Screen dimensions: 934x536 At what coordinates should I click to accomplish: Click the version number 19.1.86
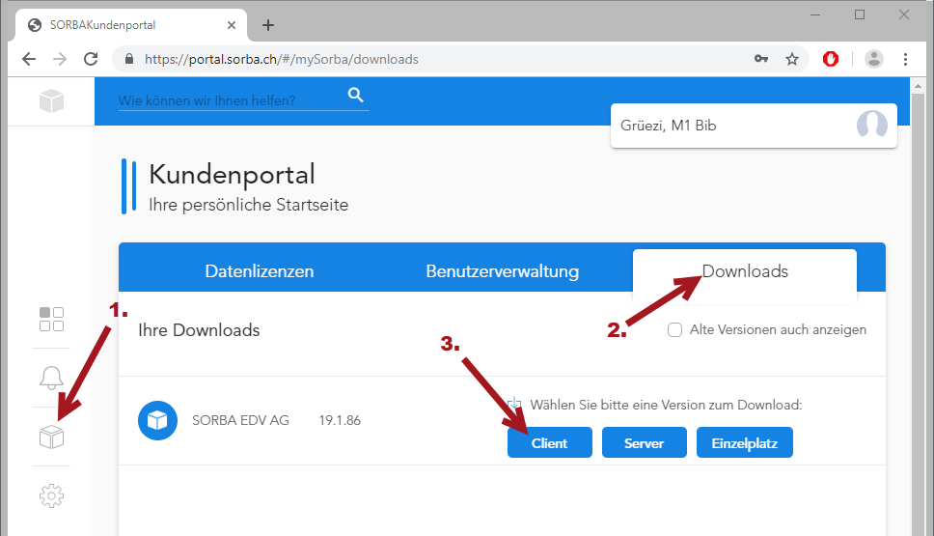click(x=340, y=420)
